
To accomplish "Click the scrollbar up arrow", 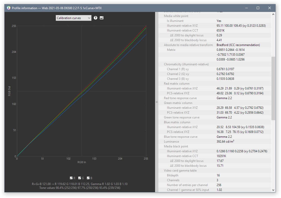I will [x=273, y=14].
